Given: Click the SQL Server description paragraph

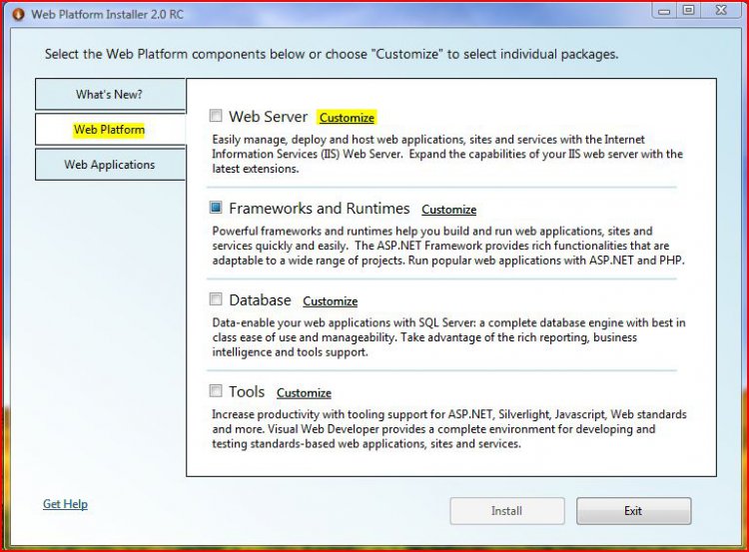Looking at the screenshot, I should click(x=448, y=337).
